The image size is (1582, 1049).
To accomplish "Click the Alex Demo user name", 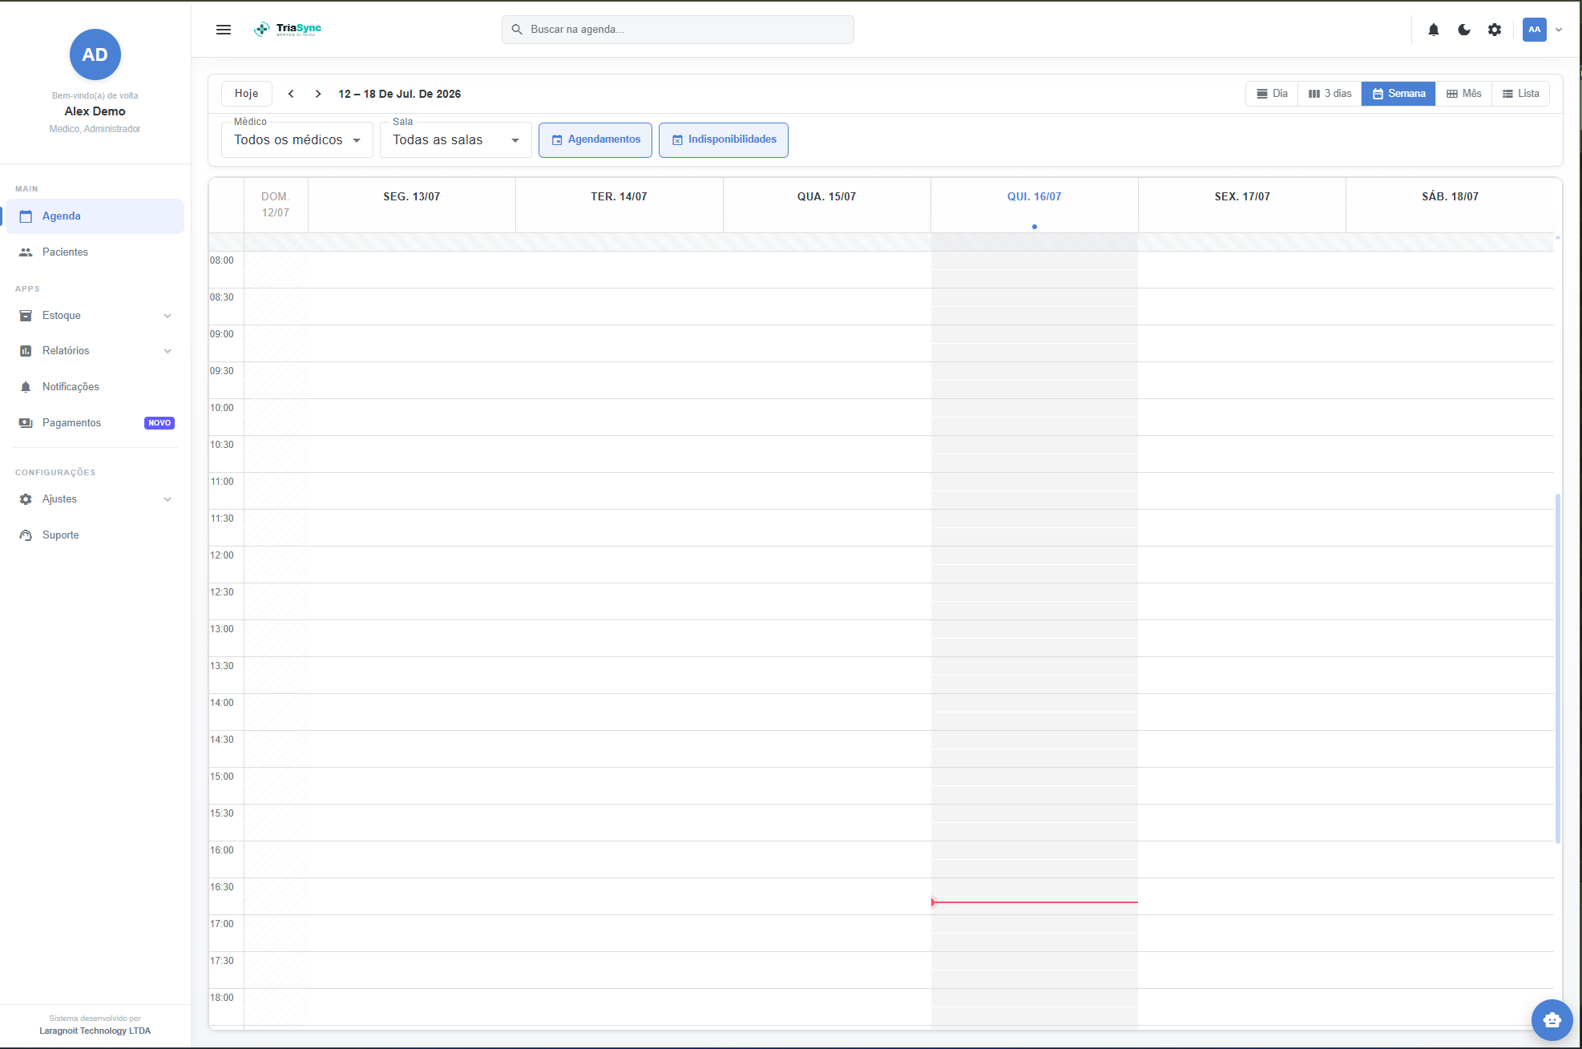I will 95,111.
